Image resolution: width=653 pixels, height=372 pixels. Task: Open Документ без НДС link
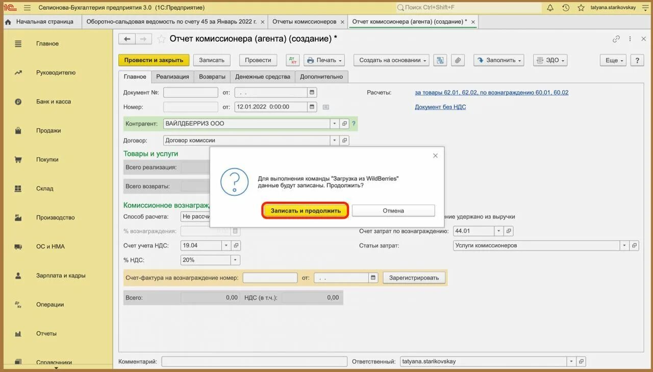pos(440,107)
